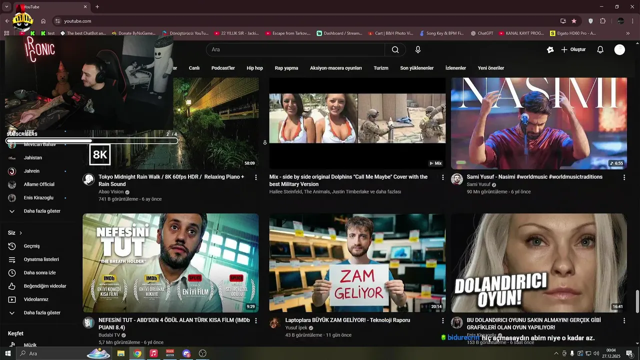Go to Chrome home button

click(x=43, y=21)
